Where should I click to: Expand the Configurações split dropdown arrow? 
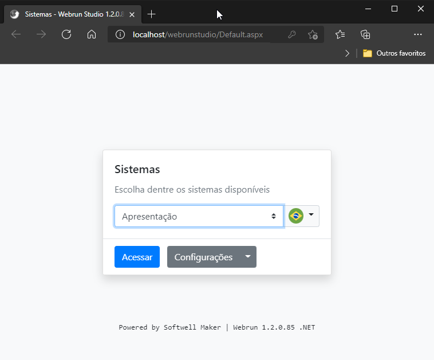[248, 257]
